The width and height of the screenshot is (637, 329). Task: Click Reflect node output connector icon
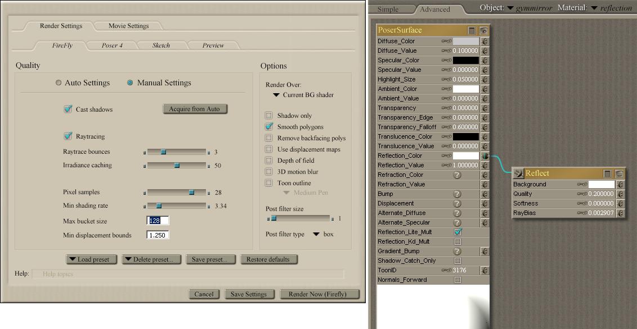point(518,173)
